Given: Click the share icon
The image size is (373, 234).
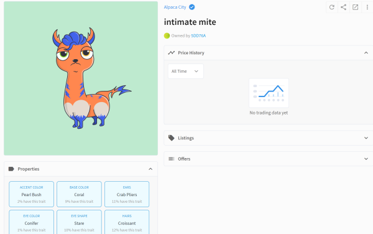Looking at the screenshot, I should (343, 7).
